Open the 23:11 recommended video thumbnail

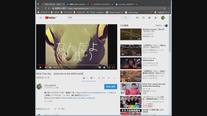[x=131, y=76]
